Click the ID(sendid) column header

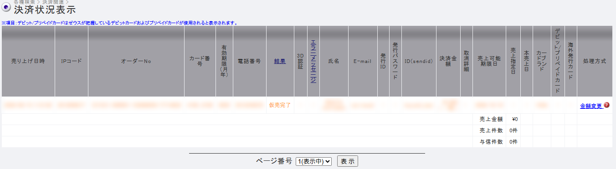[x=419, y=61]
